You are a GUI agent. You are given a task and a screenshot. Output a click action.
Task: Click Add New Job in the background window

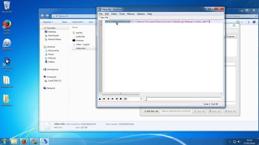[151, 111]
